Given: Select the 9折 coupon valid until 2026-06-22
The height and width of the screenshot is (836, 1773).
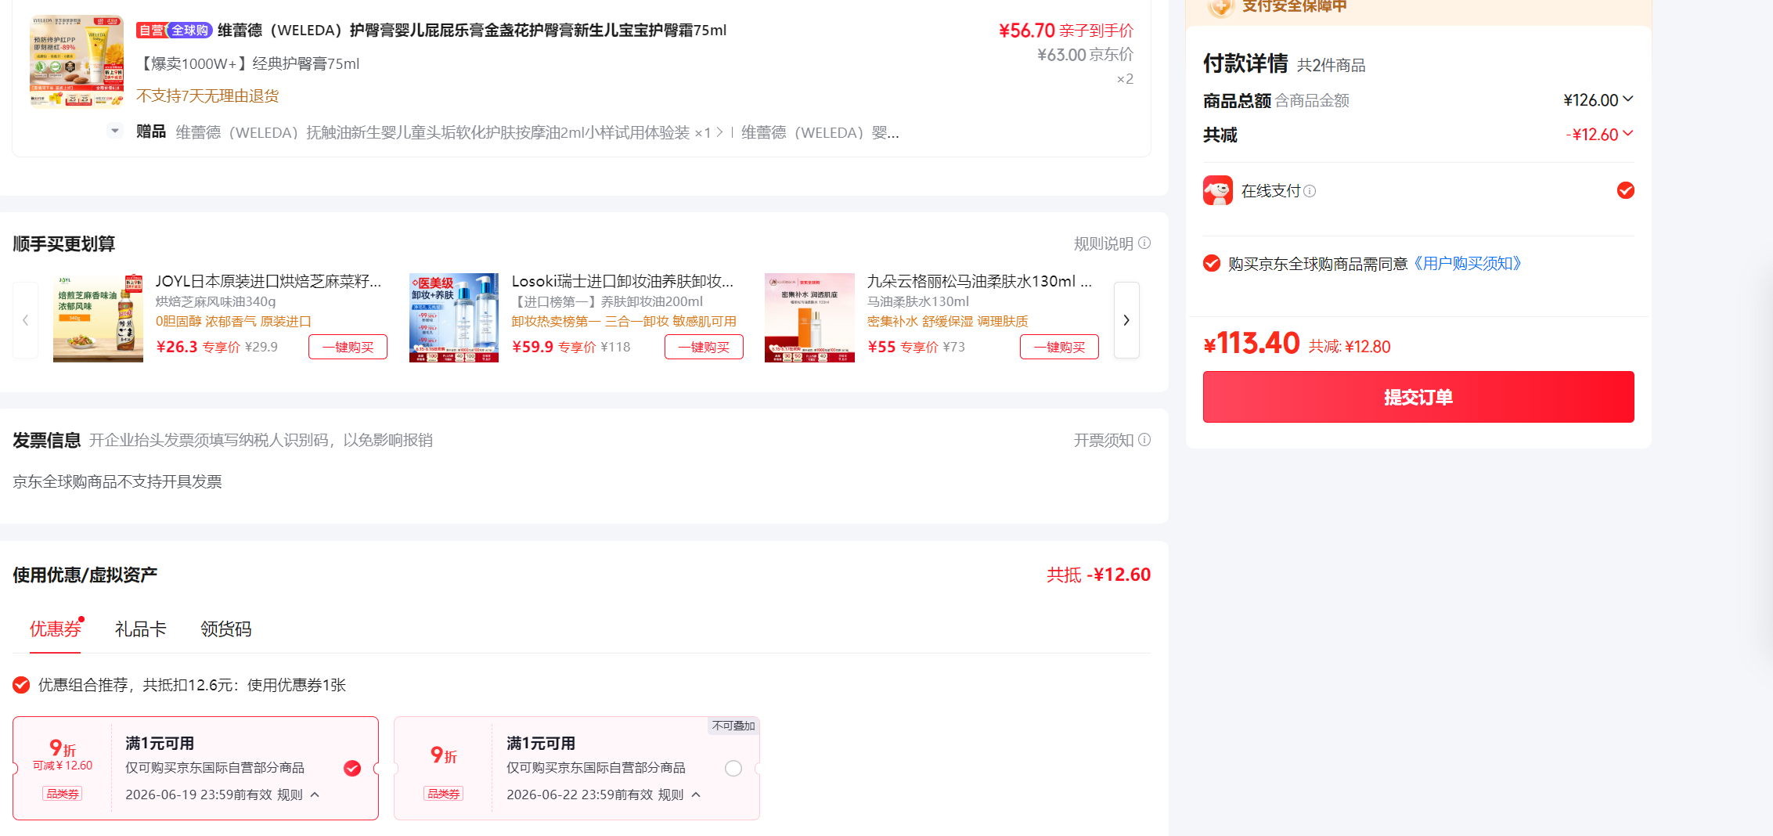Looking at the screenshot, I should point(733,768).
